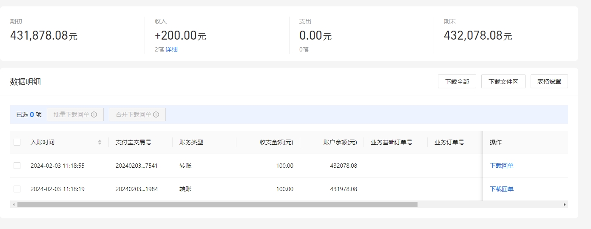Click the horizontal scrollbar right arrow
The height and width of the screenshot is (229, 591).
565,205
